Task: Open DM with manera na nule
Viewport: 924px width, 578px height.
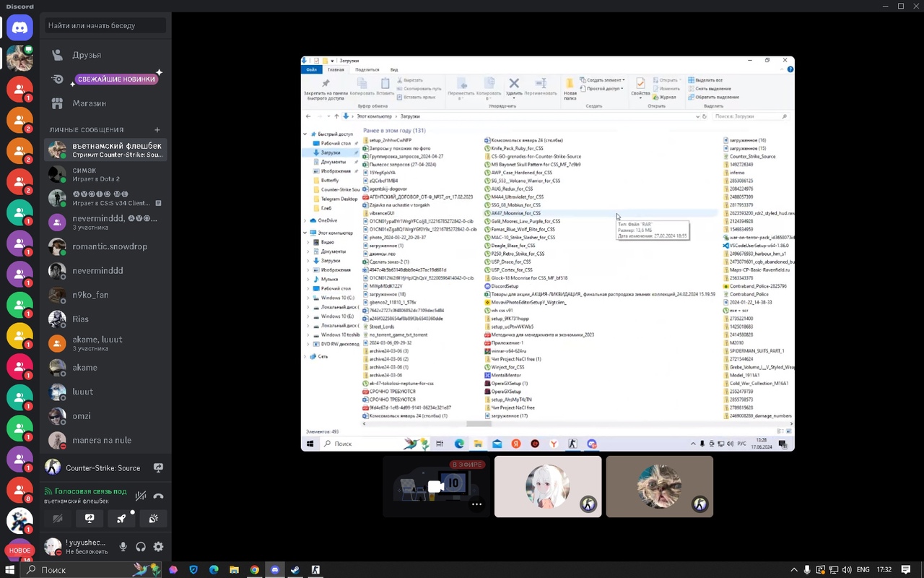Action: (x=105, y=440)
